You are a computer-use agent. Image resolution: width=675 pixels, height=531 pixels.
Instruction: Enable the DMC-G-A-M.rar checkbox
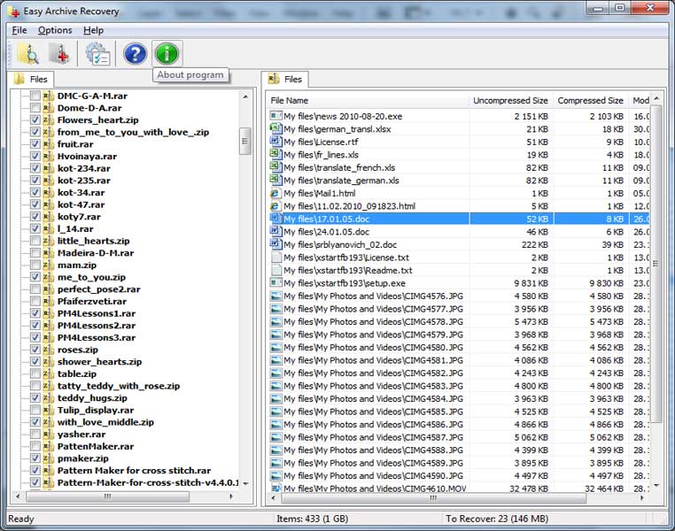pos(35,96)
